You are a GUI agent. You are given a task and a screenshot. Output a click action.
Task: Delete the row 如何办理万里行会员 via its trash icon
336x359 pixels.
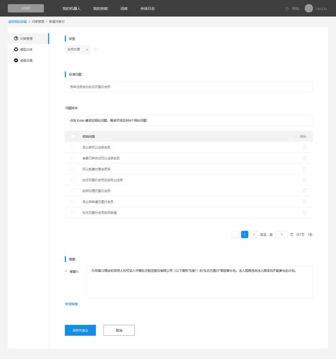(304, 191)
